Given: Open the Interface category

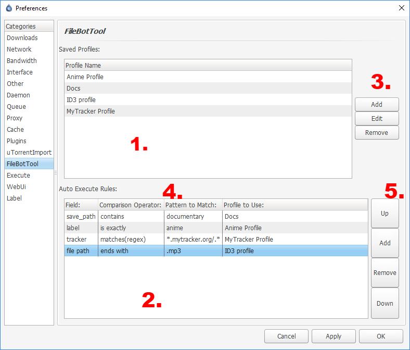Looking at the screenshot, I should [29, 72].
